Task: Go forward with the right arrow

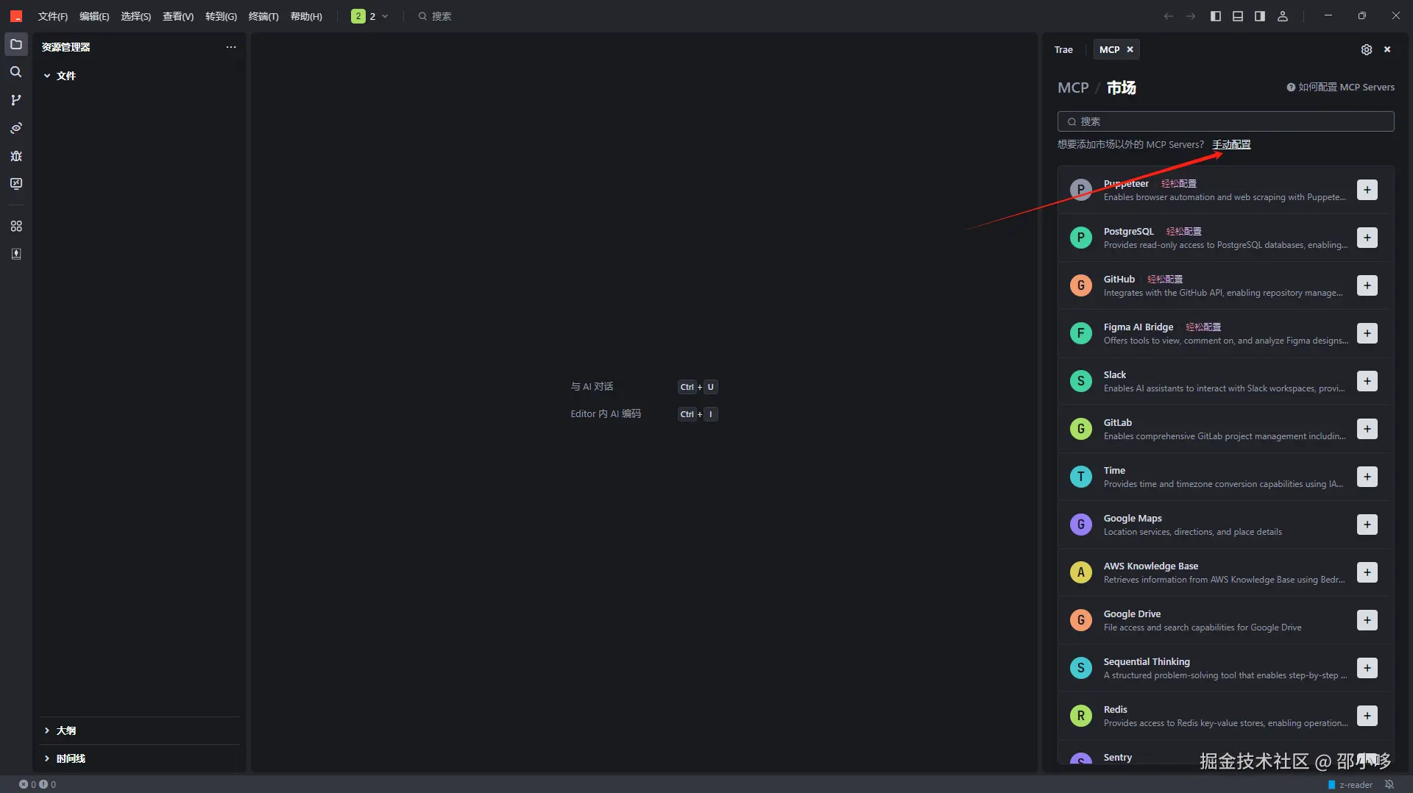Action: (x=1191, y=16)
